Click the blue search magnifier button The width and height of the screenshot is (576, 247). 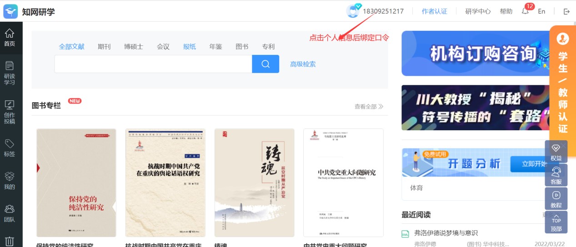(265, 64)
